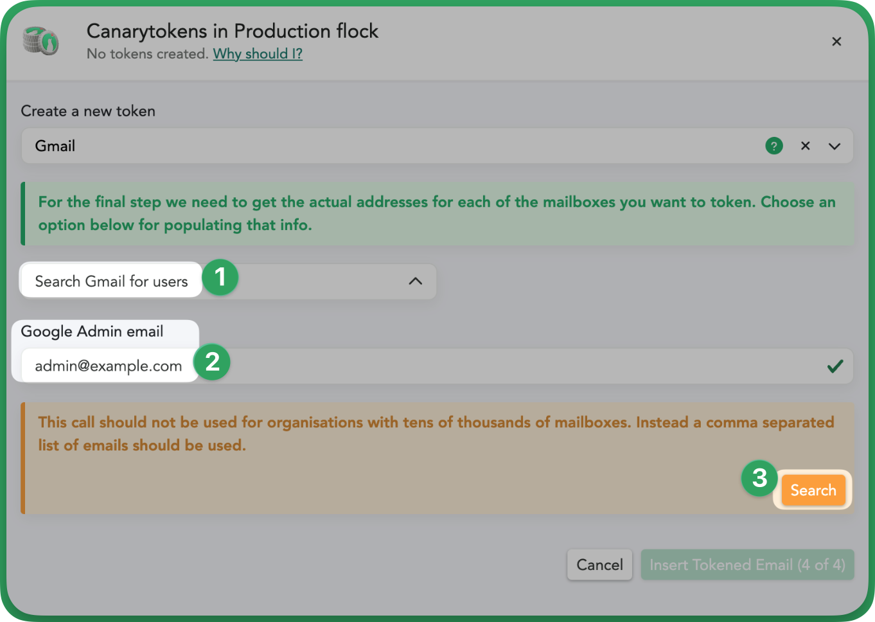Open the 'Search Gmail for users' option selector
Image resolution: width=875 pixels, height=622 pixels.
click(x=229, y=281)
